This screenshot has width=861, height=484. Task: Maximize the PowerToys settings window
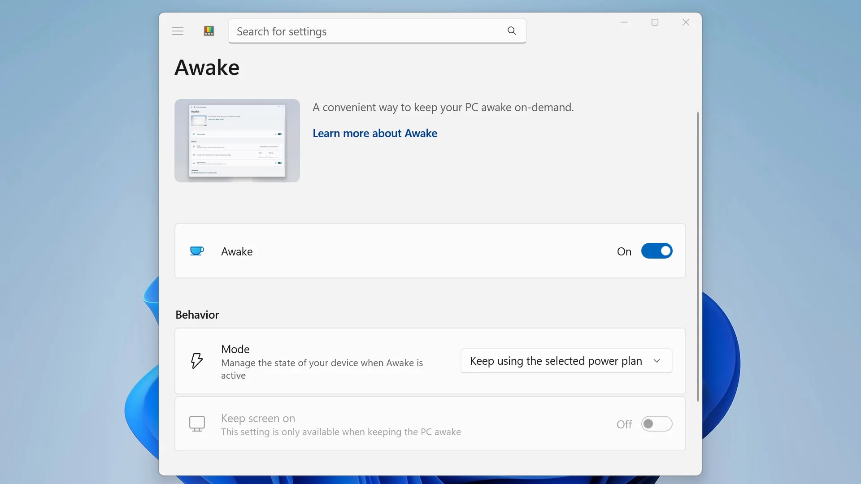pyautogui.click(x=655, y=22)
